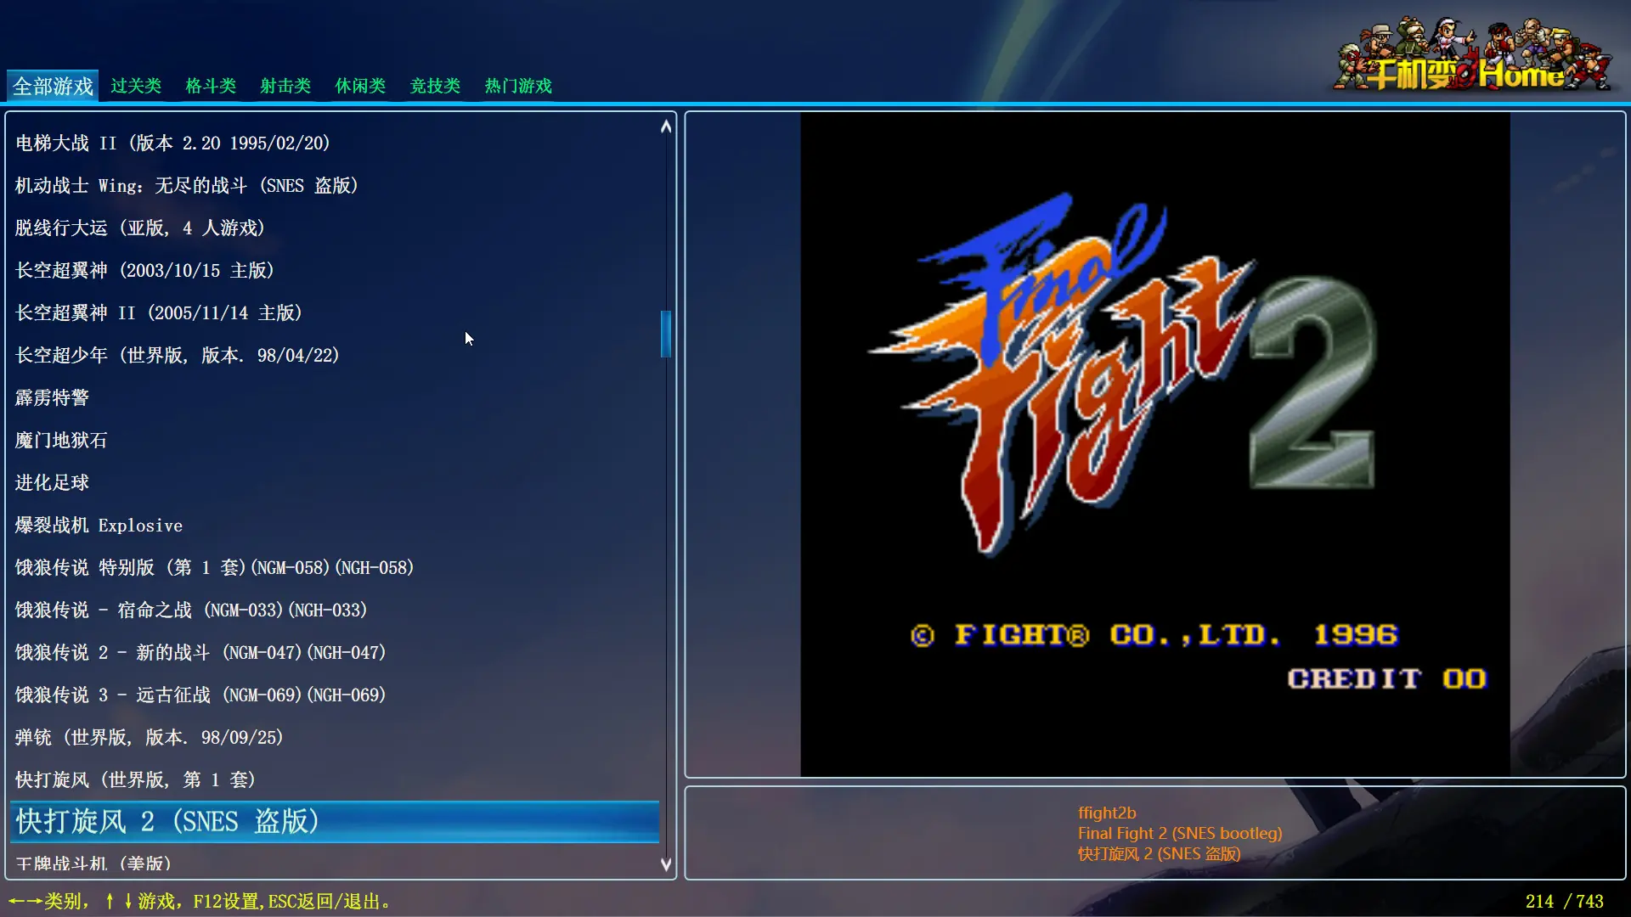Image resolution: width=1631 pixels, height=917 pixels.
Task: Choose 快打旋风 (世界版, 第 1 套)
Action: pyautogui.click(x=135, y=779)
